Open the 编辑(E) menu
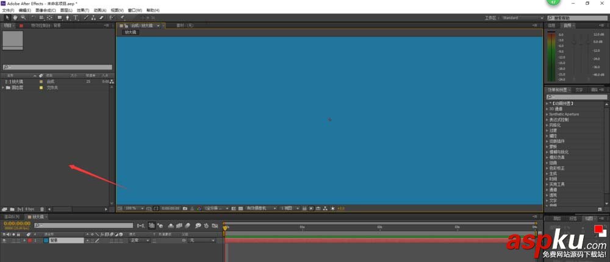610x262 pixels. tap(24, 10)
